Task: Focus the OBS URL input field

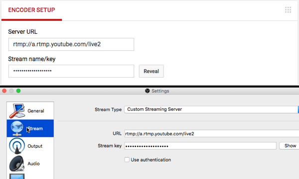Action: click(212, 134)
